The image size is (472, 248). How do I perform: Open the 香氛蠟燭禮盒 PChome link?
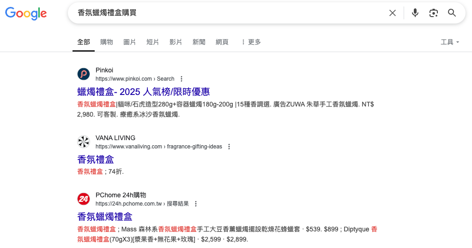(x=105, y=217)
